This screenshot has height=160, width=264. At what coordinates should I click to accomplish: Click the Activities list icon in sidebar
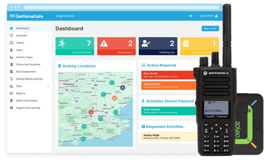(11, 35)
